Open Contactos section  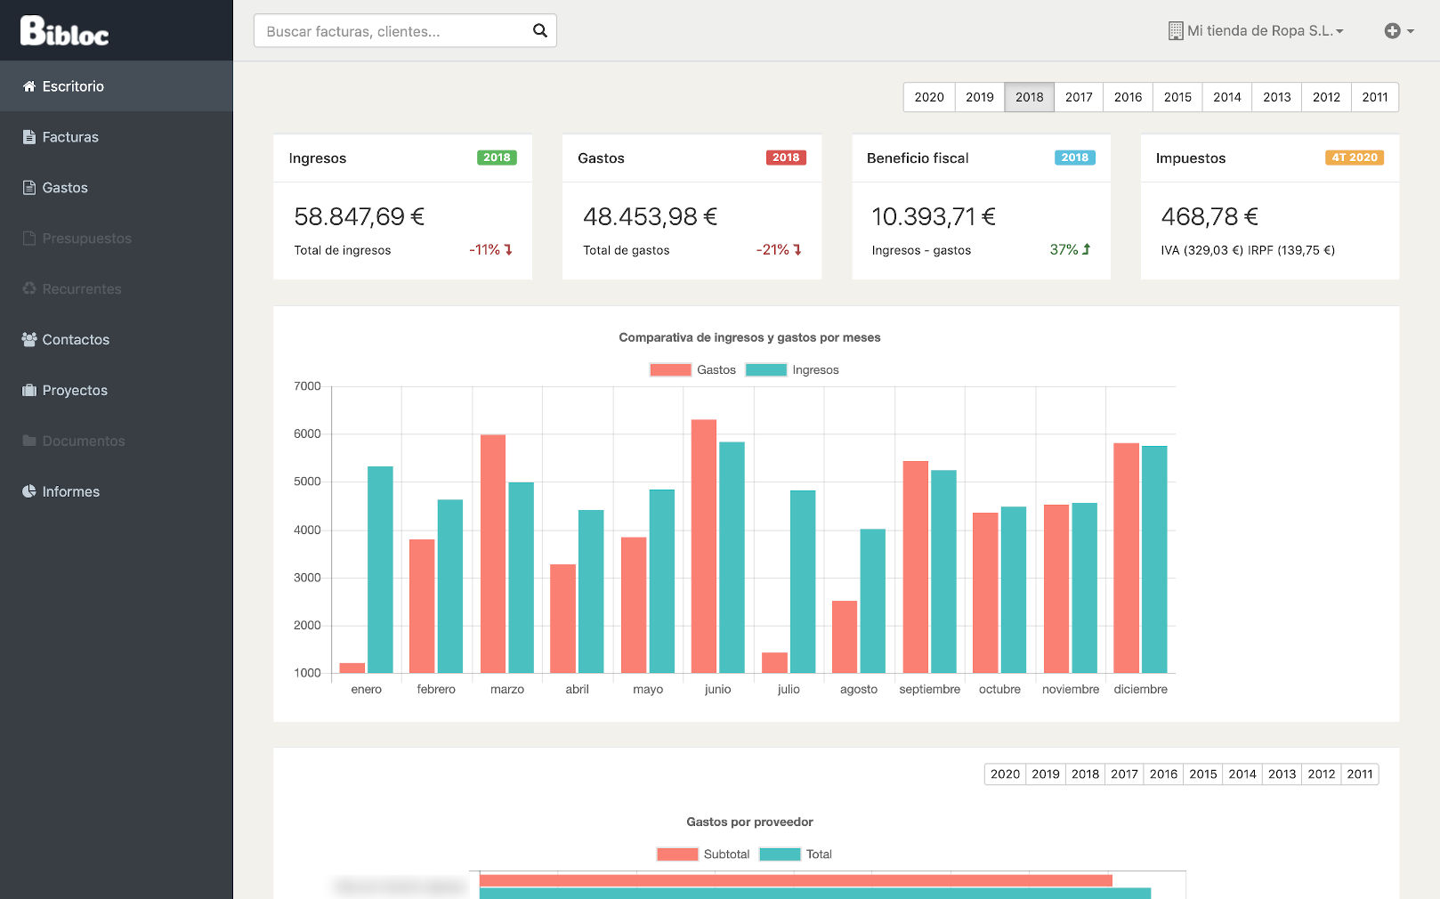point(116,340)
